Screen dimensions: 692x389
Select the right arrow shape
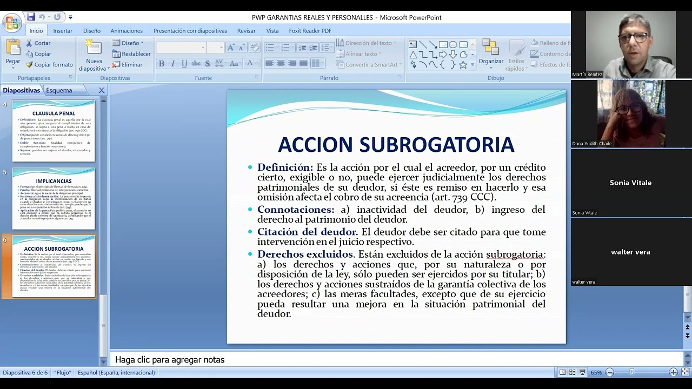coord(443,55)
